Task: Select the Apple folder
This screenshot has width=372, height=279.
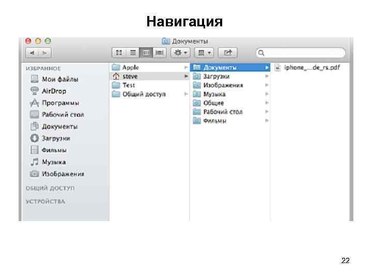Action: [150, 68]
